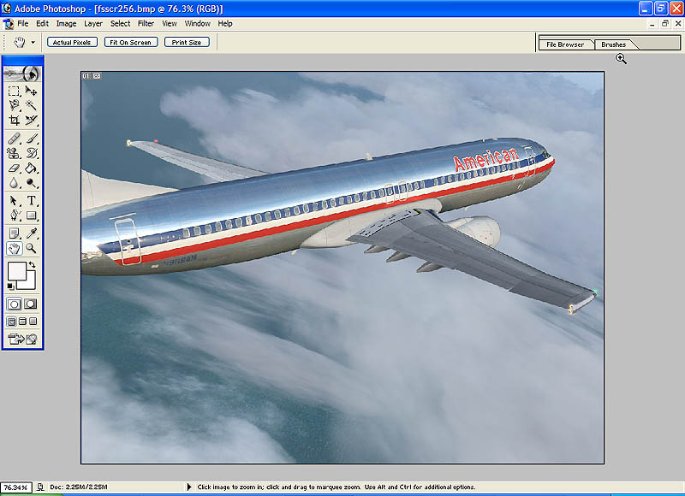Select the Paint Bucket tool

tap(31, 168)
